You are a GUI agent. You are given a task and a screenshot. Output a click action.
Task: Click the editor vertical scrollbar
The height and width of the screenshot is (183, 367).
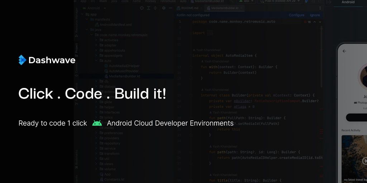pyautogui.click(x=321, y=56)
